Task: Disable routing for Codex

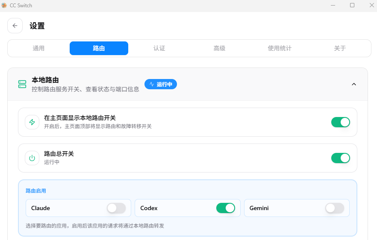Action: click(x=226, y=208)
